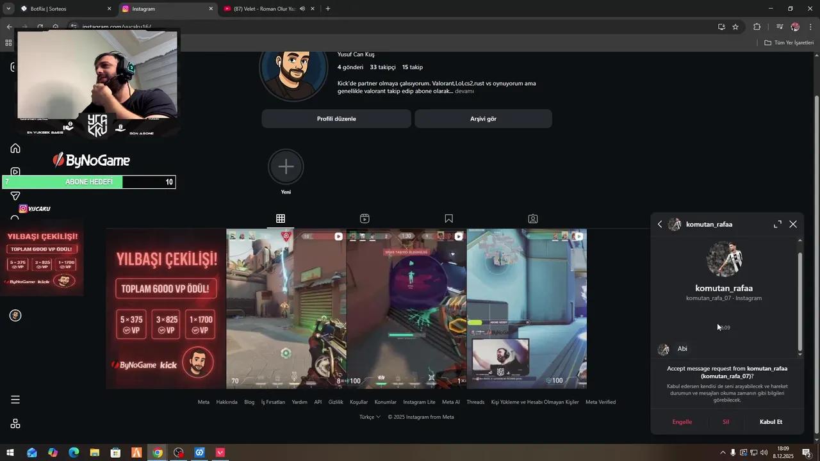This screenshot has width=820, height=461.
Task: Select the Reels profile tab
Action: coord(365,218)
